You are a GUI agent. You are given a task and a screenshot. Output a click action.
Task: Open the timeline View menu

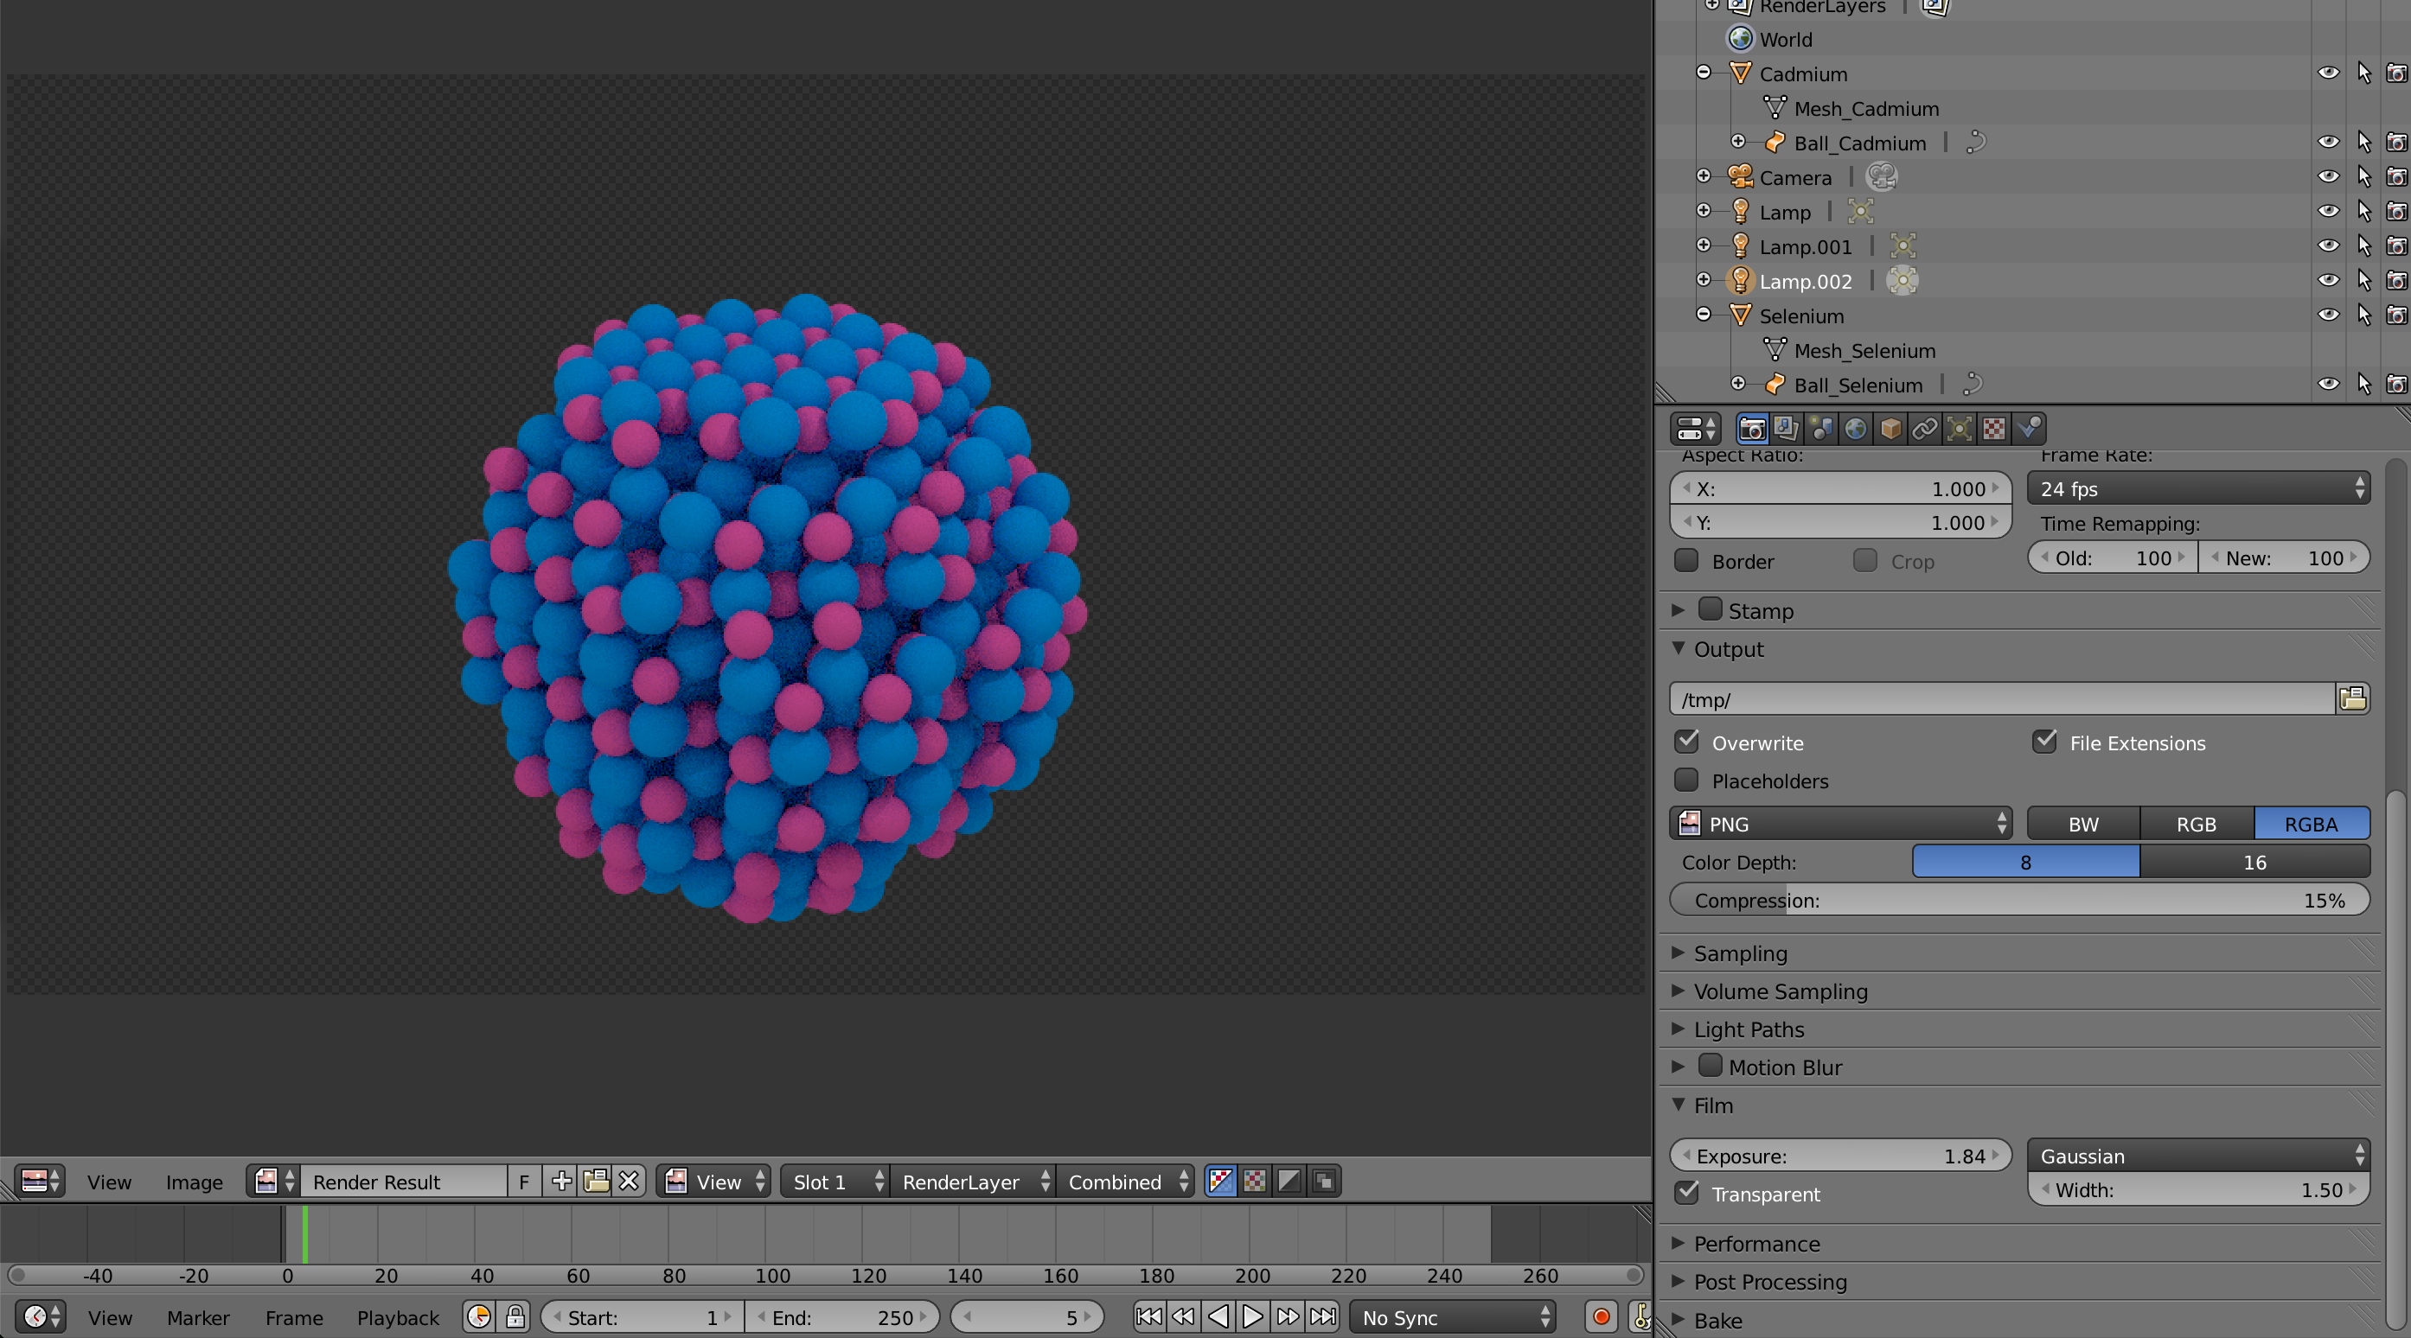click(x=110, y=1317)
